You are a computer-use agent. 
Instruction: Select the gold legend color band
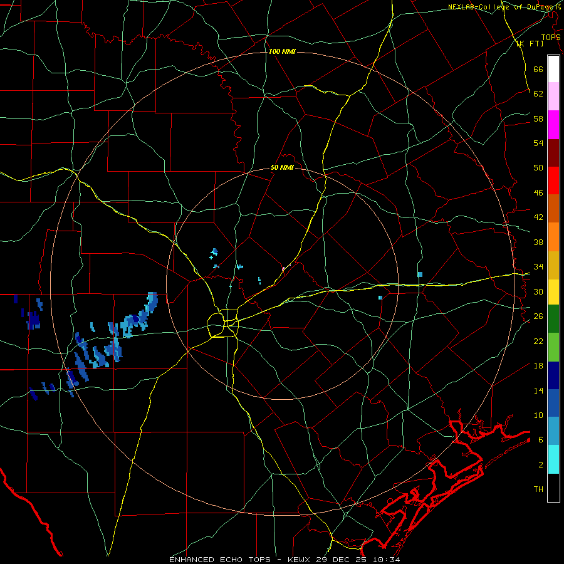(x=553, y=264)
